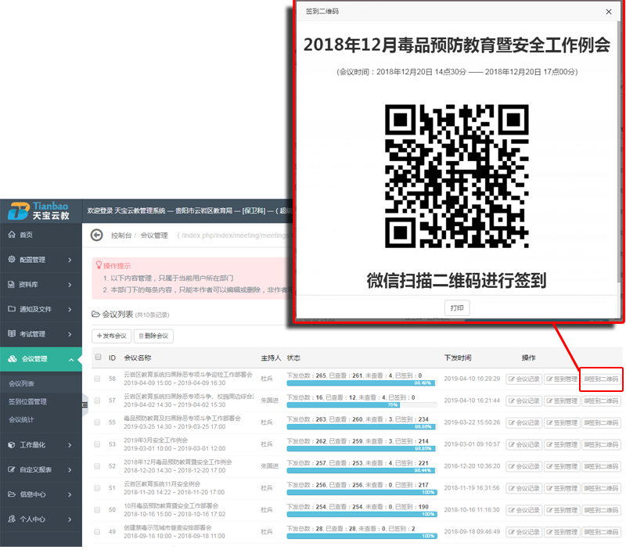
Task: Open the 会议统计 submenu item
Action: tap(22, 419)
